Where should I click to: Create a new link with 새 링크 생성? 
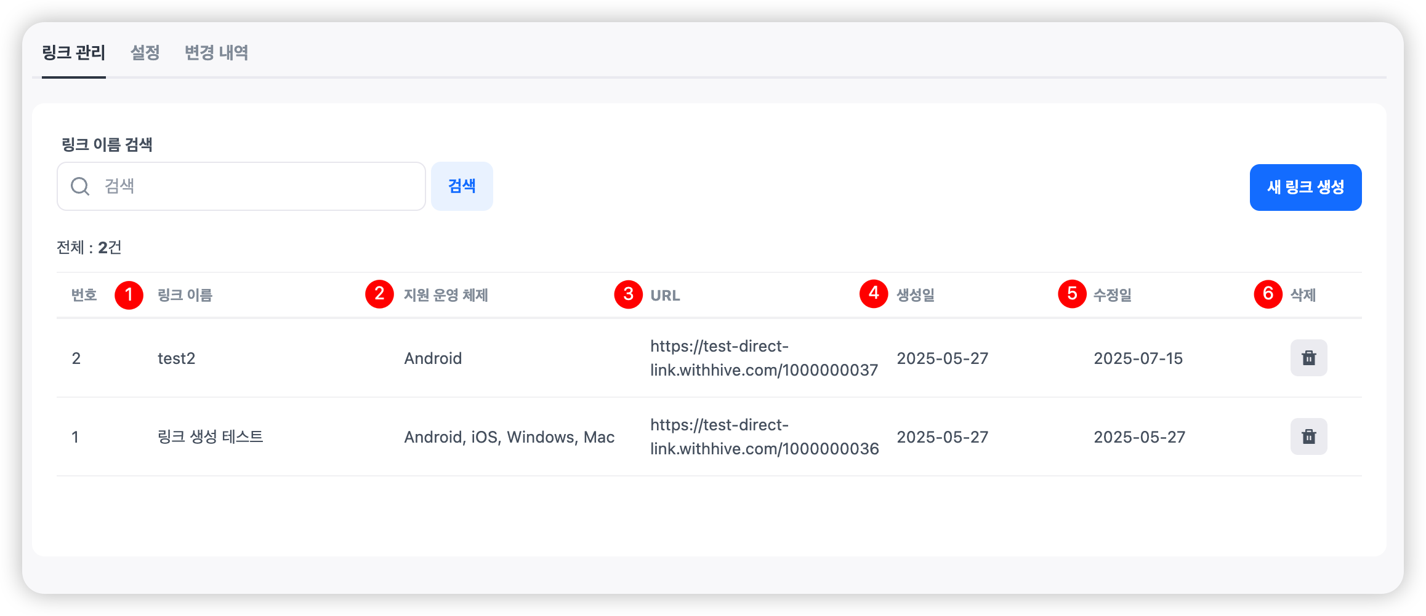1305,188
